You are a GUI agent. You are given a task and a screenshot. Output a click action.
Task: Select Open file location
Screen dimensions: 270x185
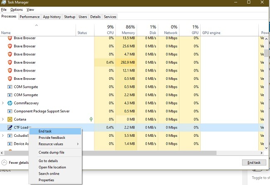point(55,167)
